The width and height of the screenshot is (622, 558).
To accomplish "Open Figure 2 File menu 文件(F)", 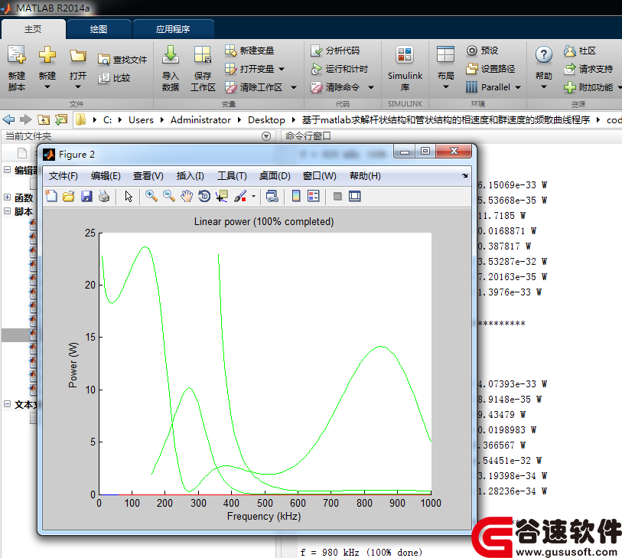I will pos(63,175).
